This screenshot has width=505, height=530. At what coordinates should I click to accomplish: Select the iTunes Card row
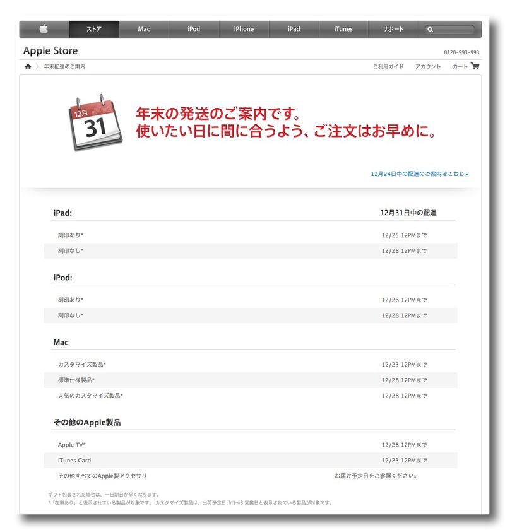click(x=251, y=461)
